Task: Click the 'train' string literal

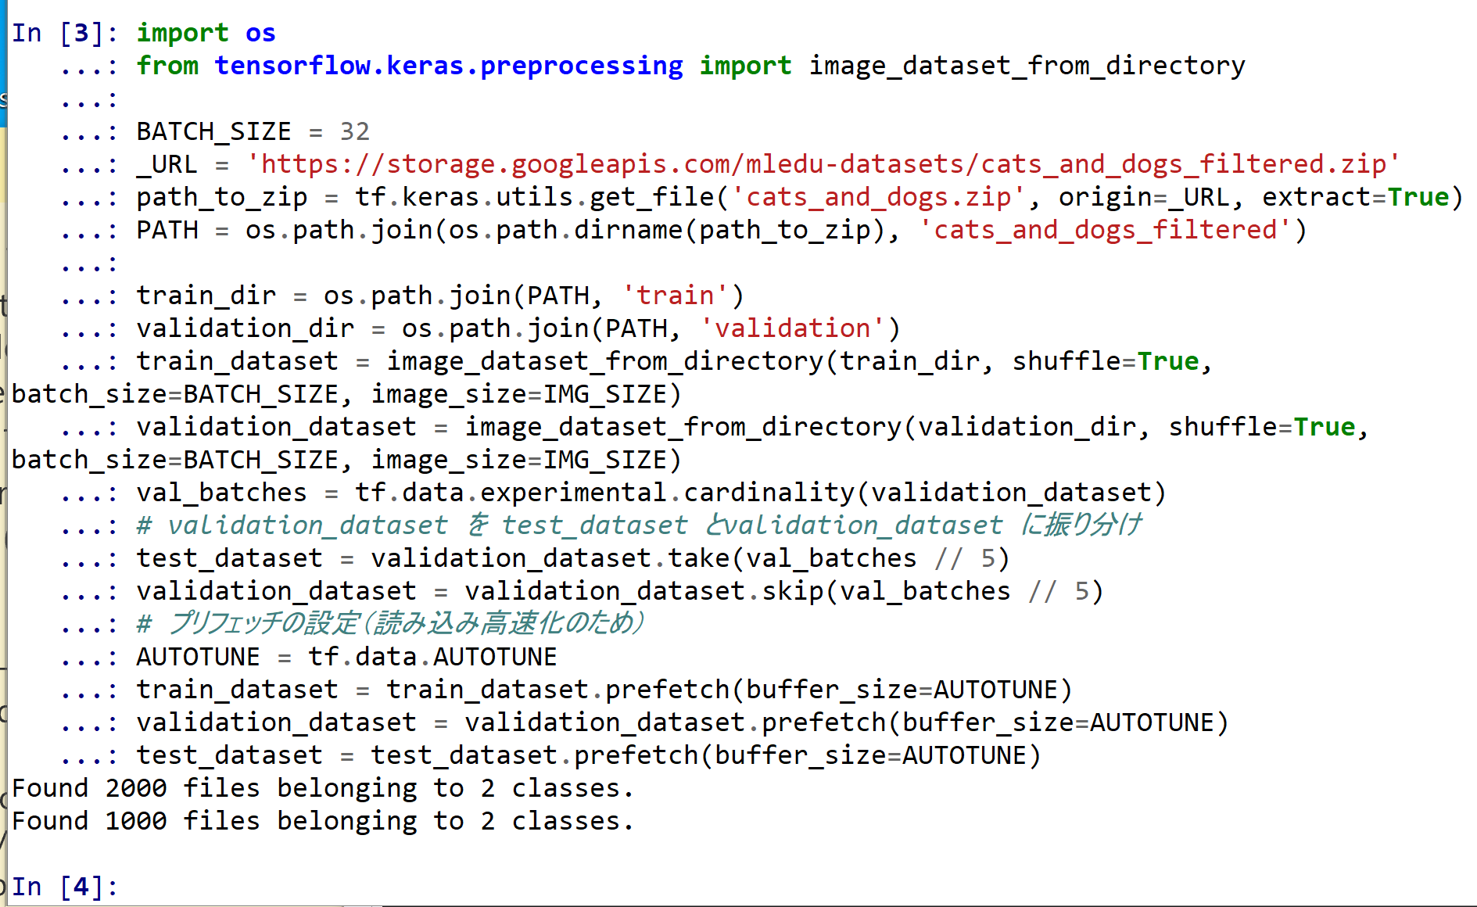Action: coord(676,296)
